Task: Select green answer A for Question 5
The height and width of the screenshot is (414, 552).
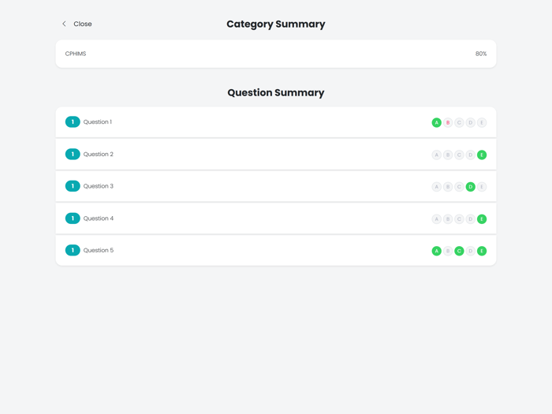Action: (x=437, y=251)
